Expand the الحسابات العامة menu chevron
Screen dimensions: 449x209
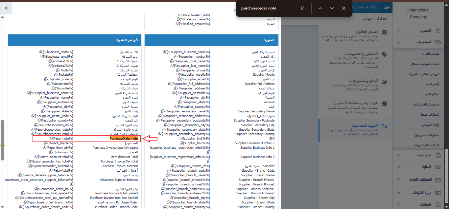pos(398,180)
